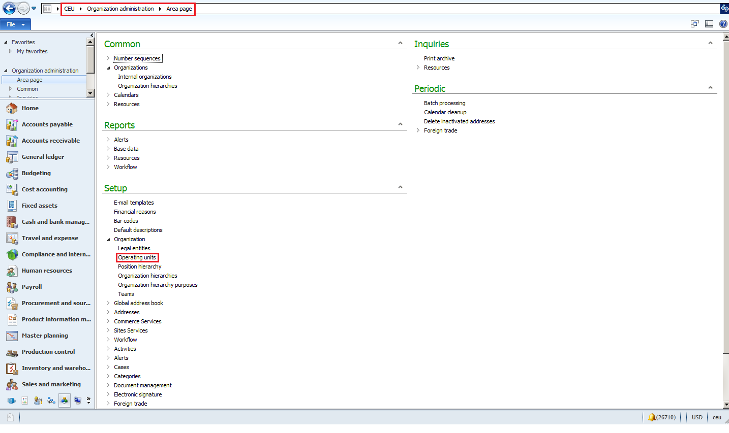This screenshot has height=433, width=729.
Task: Open the Human resources module icon
Action: click(12, 271)
